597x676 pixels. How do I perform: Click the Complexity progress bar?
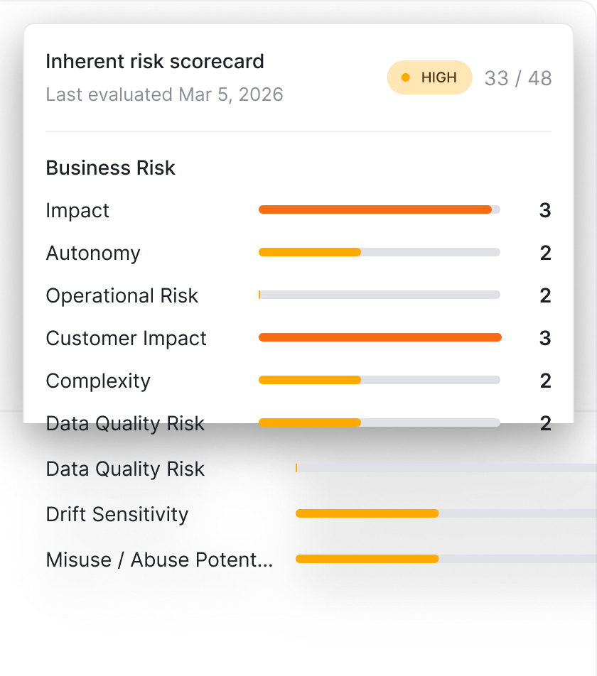pos(379,381)
